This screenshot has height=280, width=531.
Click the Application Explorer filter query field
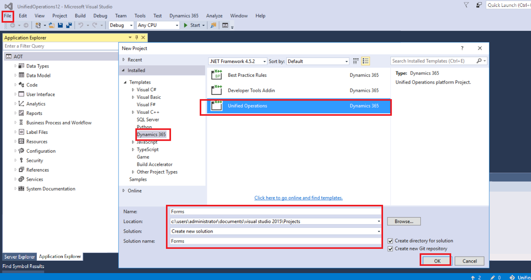(x=61, y=46)
